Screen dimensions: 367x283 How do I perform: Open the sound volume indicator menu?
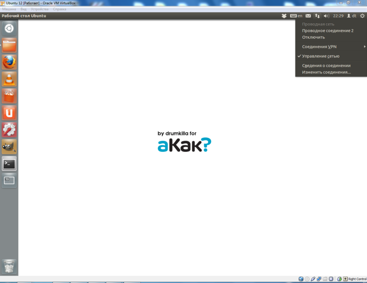[x=326, y=16]
